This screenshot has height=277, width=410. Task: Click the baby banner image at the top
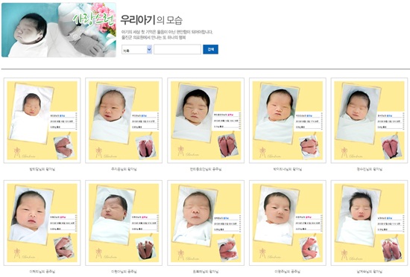59,30
